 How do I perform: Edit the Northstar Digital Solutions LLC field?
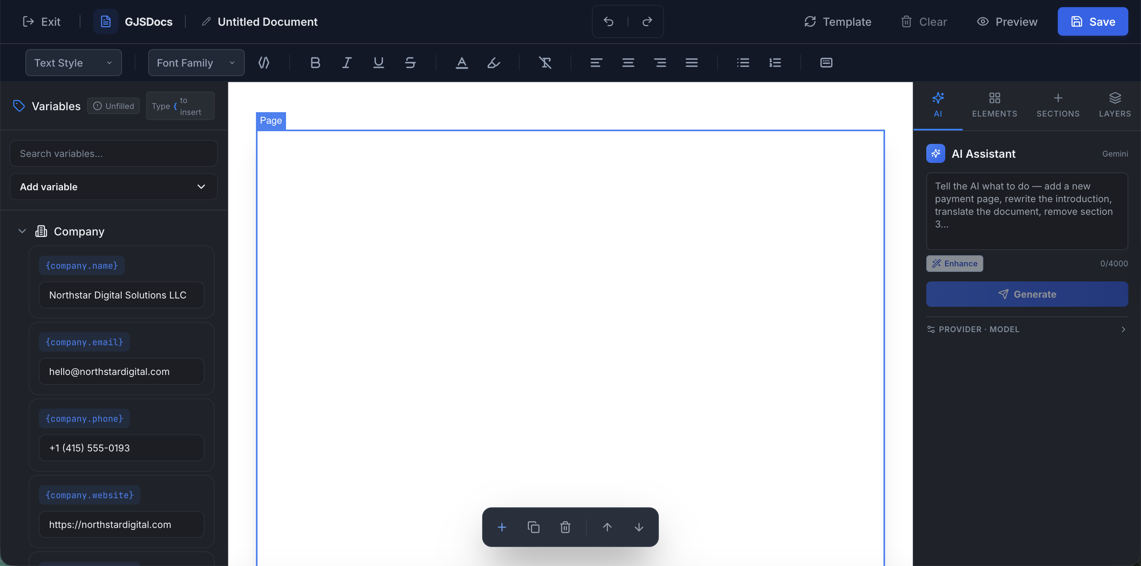pyautogui.click(x=121, y=295)
